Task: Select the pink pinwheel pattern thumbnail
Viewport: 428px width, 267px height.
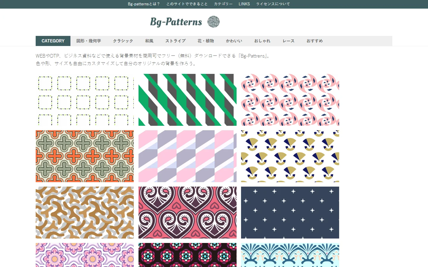Action: point(290,100)
